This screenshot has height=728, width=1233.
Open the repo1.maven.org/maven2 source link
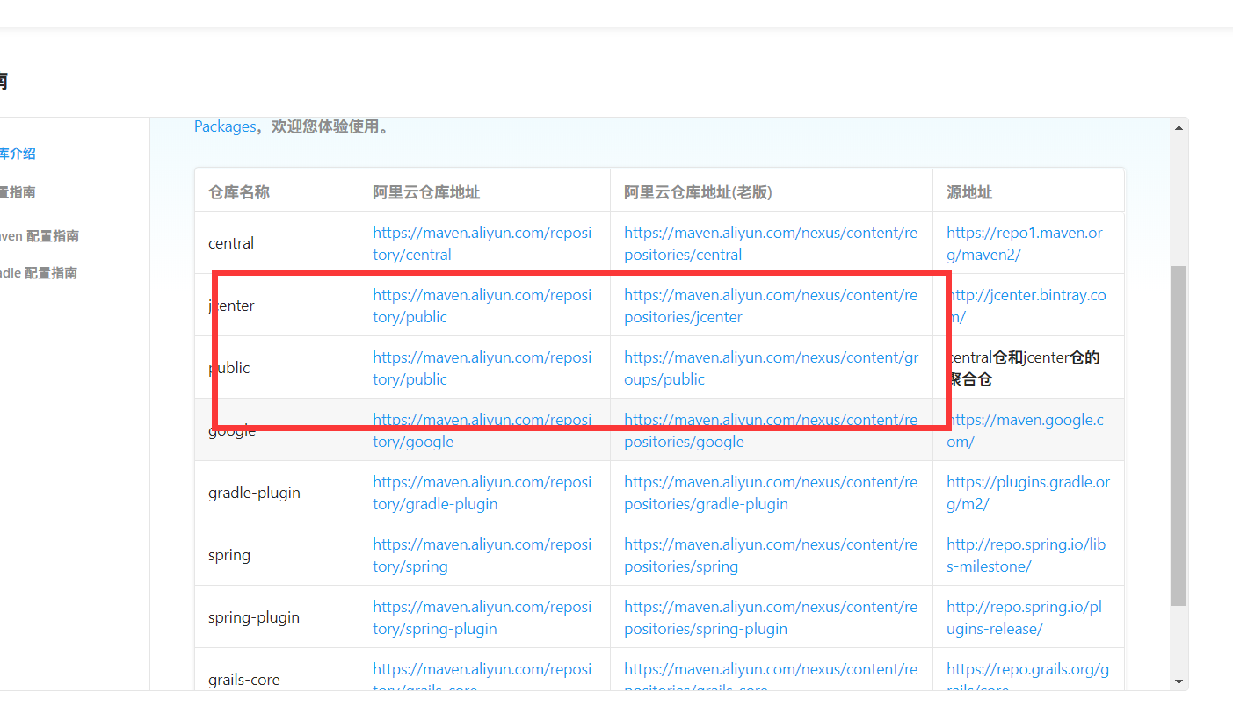1024,243
